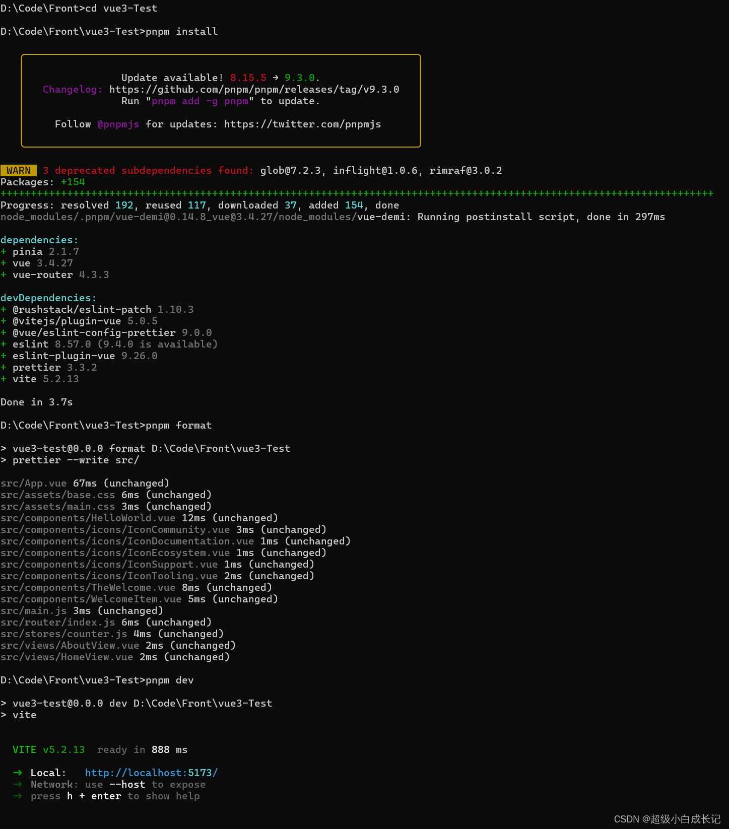This screenshot has height=829, width=729.
Task: Click the '@vitejs/plugin-vue 5.0.5' line
Action: (79, 321)
